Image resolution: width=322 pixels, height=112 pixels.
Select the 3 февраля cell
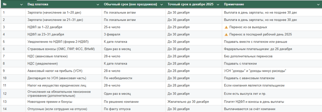[134, 34]
